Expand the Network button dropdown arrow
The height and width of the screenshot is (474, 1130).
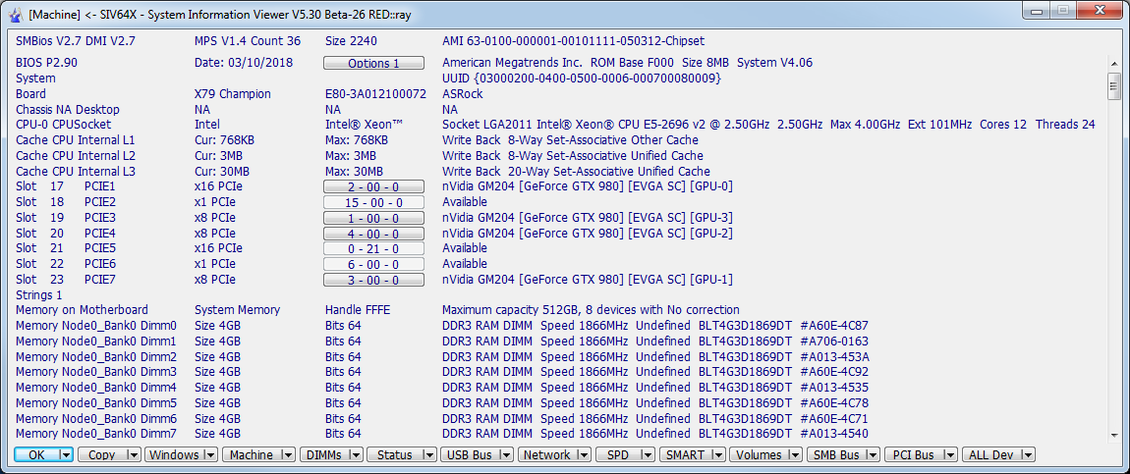[585, 454]
